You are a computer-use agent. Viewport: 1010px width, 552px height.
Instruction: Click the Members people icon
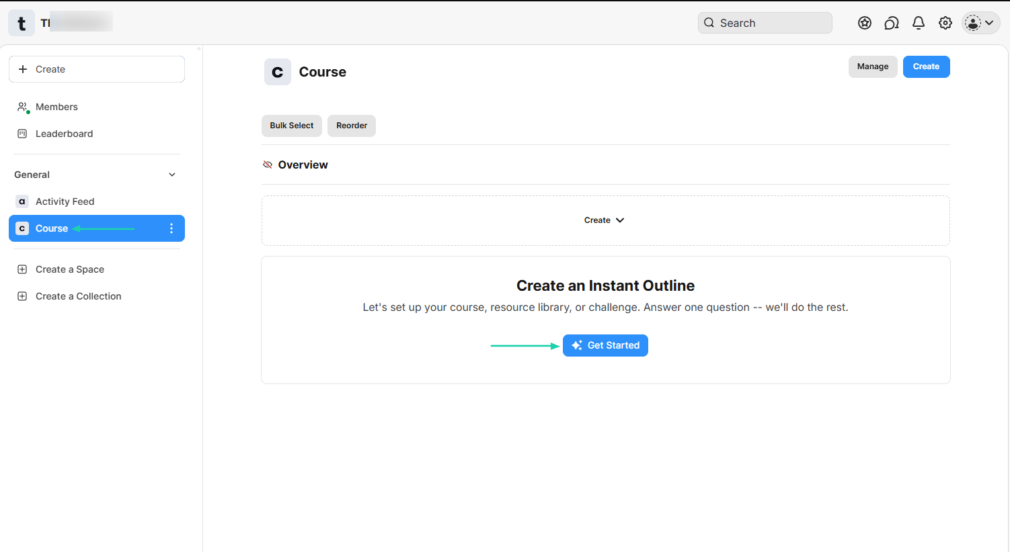[x=23, y=107]
